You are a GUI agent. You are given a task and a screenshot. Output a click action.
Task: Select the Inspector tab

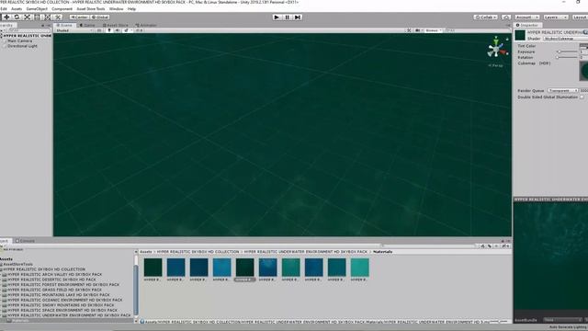(527, 25)
